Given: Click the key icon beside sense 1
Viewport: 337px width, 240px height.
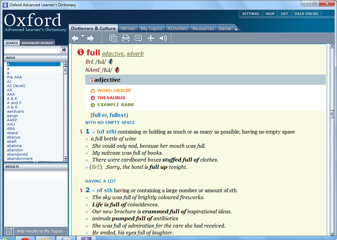Looking at the screenshot, I should (81, 132).
